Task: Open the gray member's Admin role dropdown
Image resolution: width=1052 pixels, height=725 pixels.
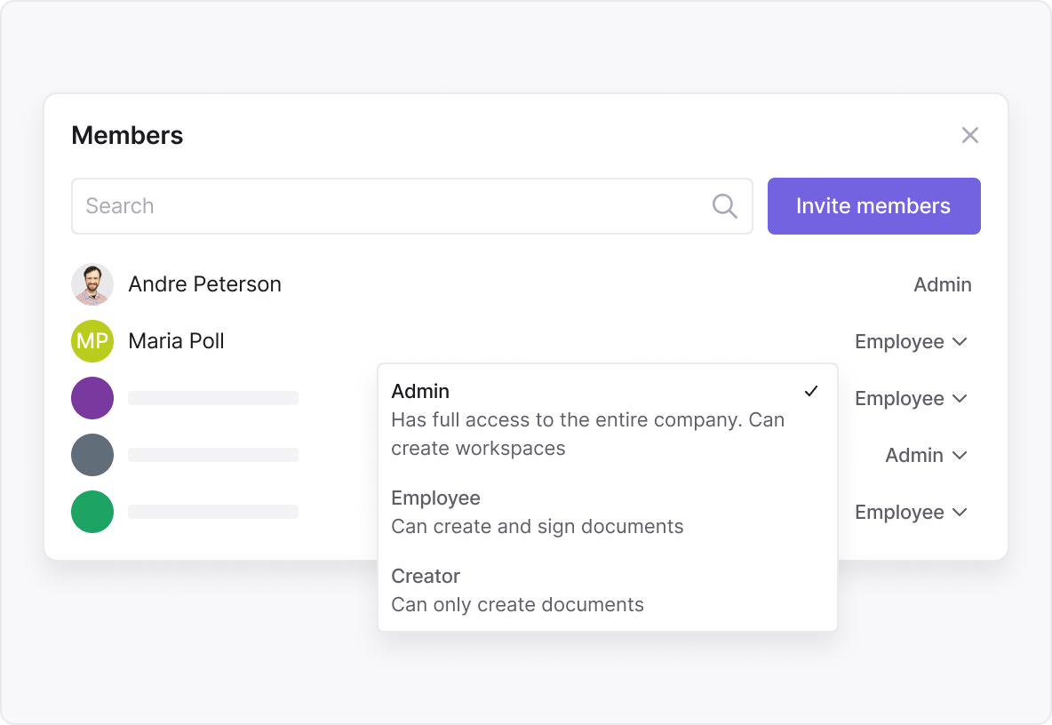Action: 926,456
